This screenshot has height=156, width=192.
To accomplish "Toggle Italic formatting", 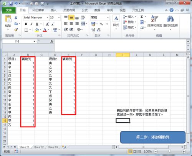I will click(x=31, y=24).
